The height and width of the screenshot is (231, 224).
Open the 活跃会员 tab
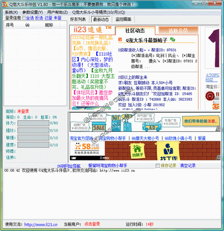pyautogui.click(x=178, y=31)
